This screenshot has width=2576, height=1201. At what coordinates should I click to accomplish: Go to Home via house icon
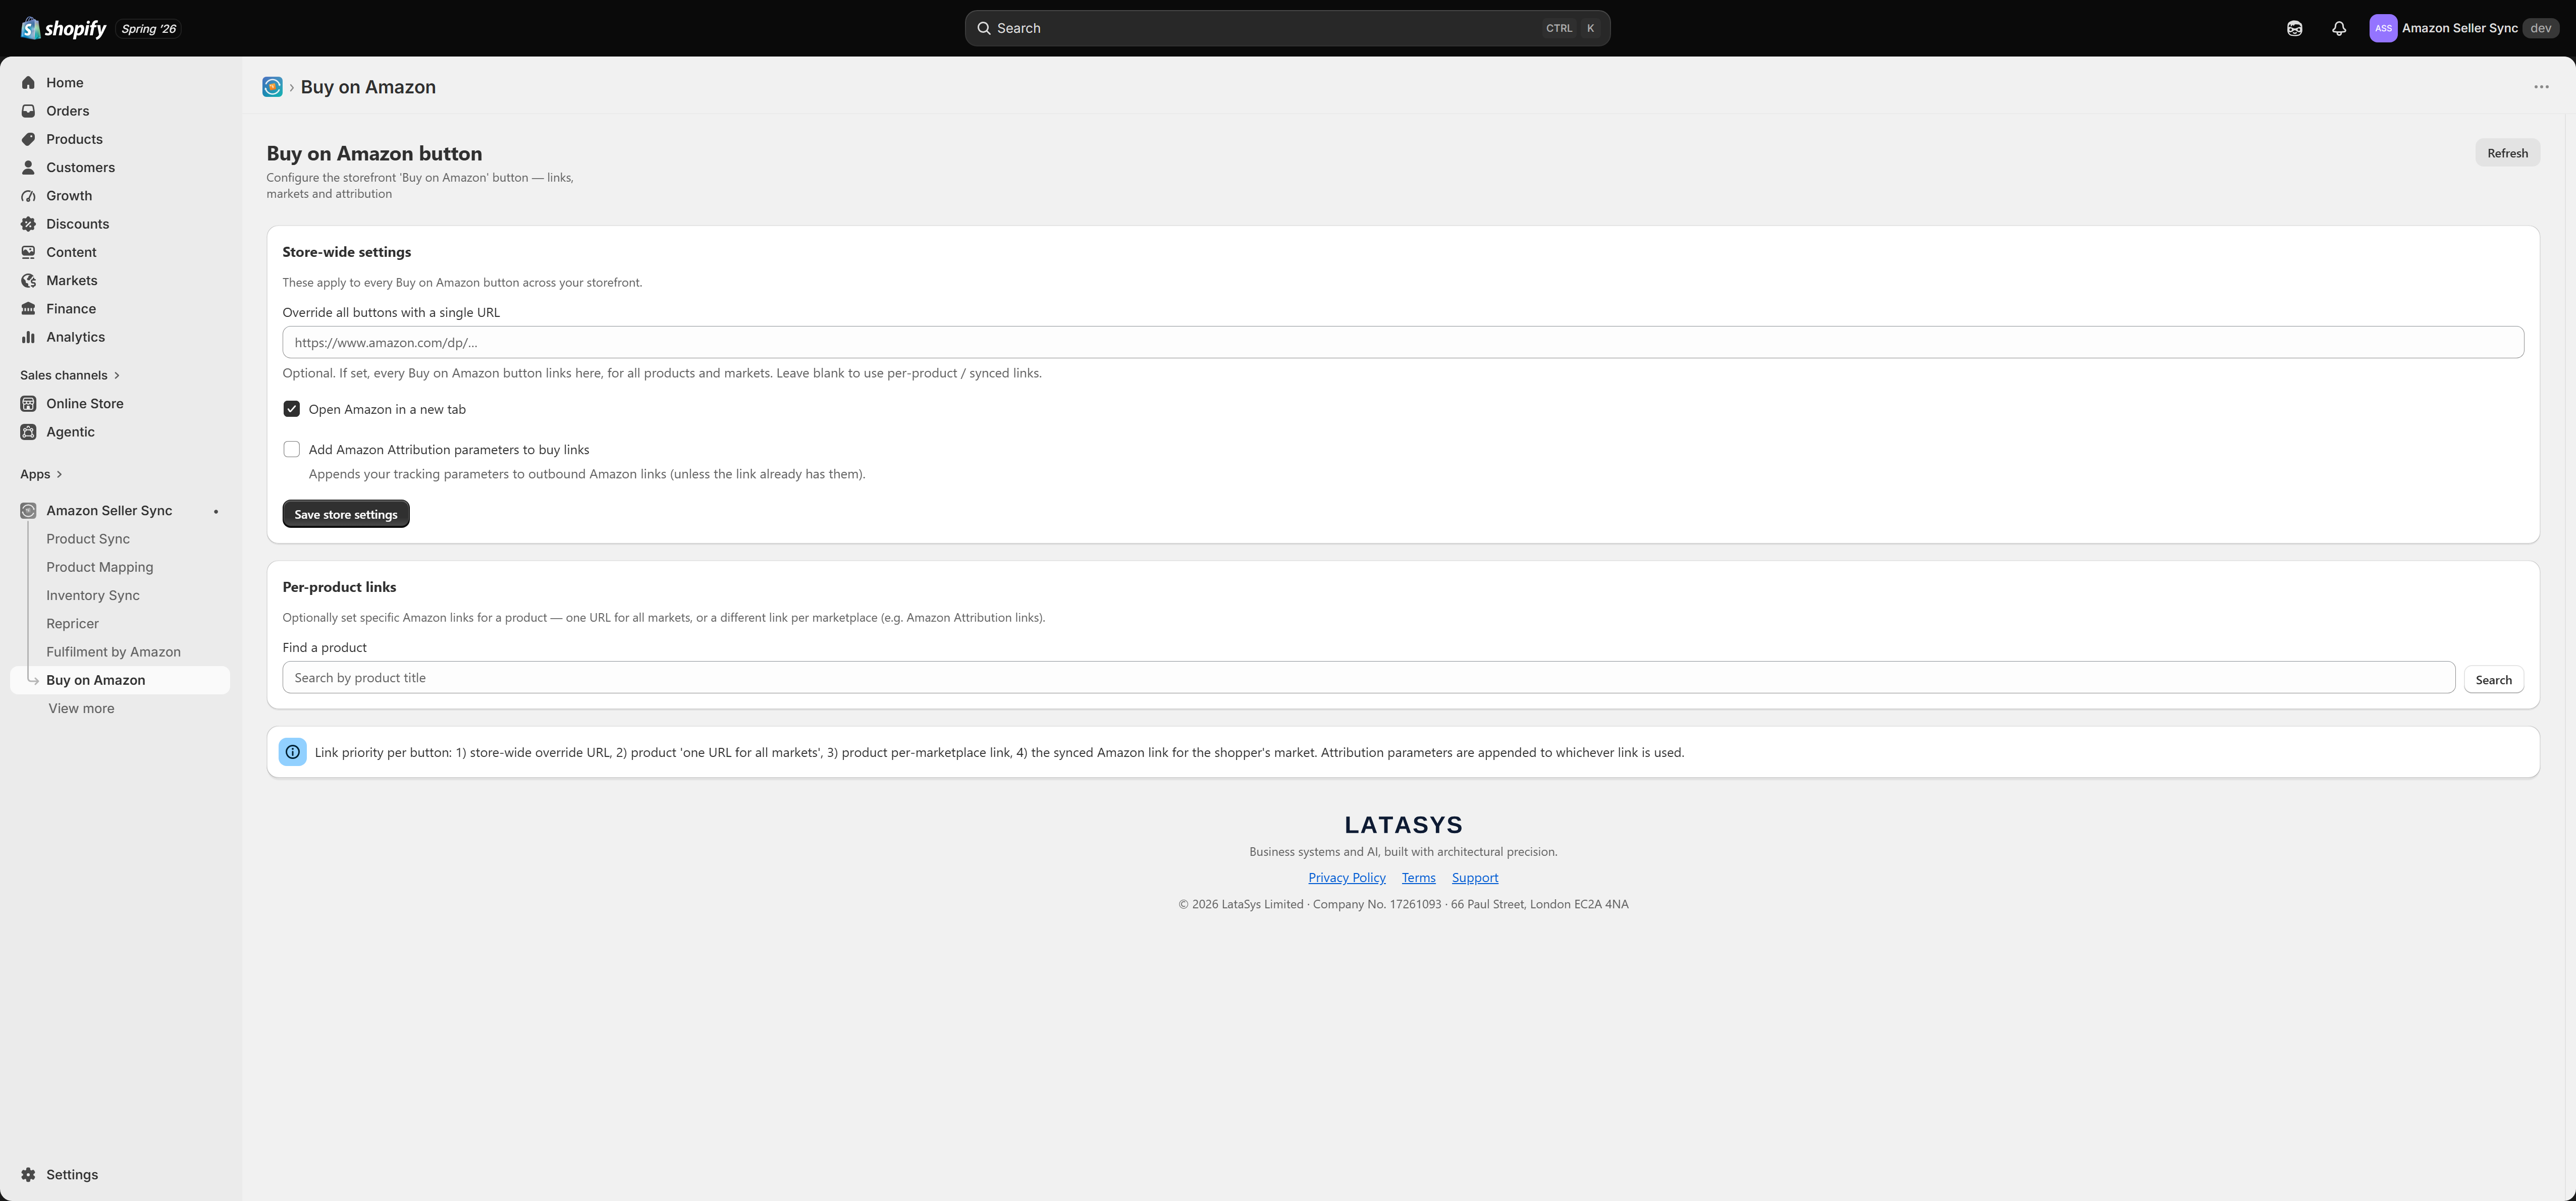28,83
